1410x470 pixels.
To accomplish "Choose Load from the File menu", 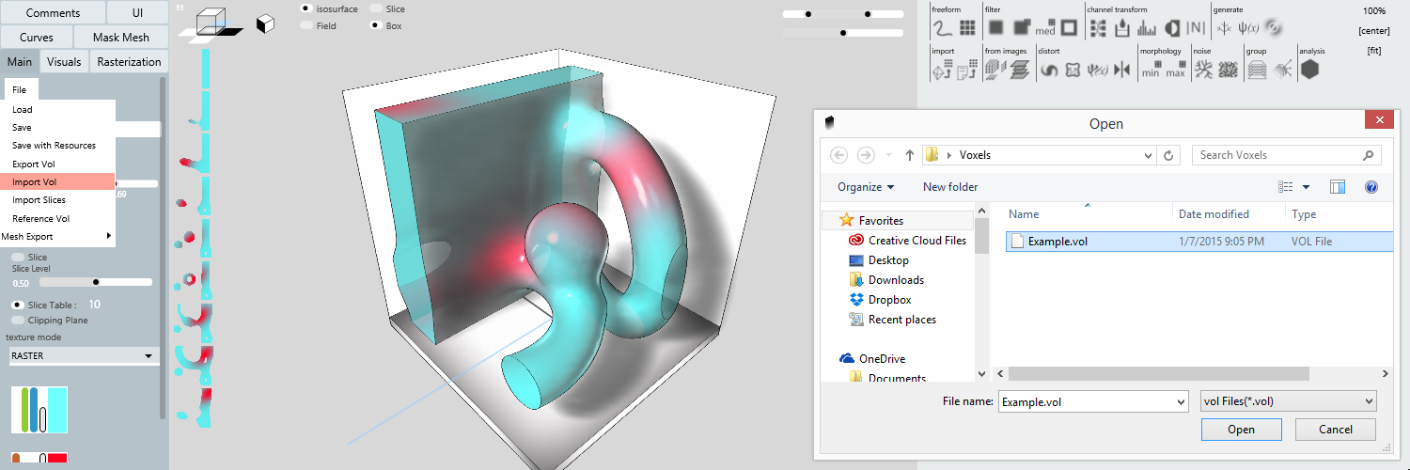I will pos(57,110).
